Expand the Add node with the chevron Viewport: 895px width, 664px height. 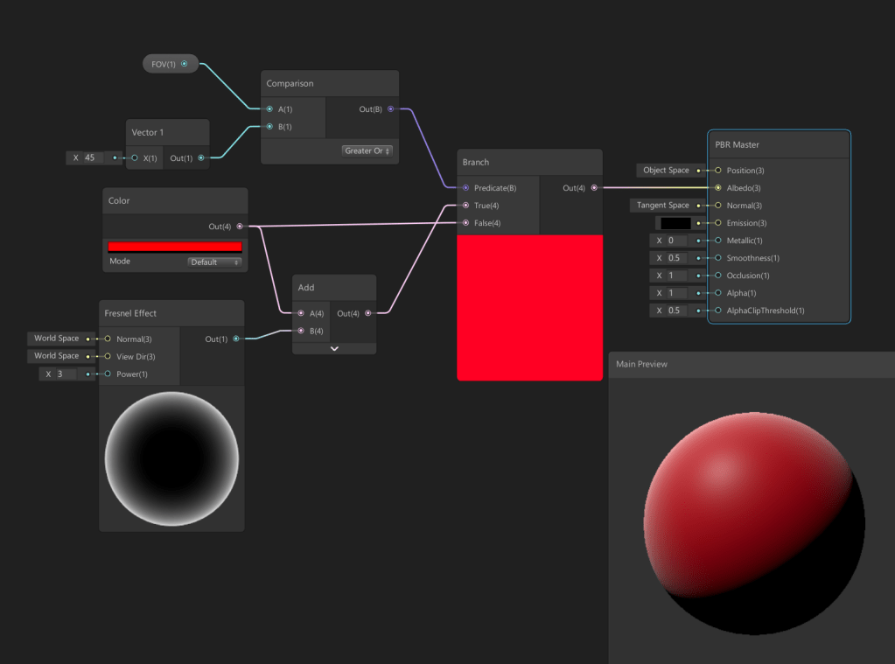pos(334,348)
